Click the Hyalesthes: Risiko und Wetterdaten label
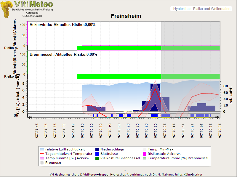The width and height of the screenshot is (237, 177). [x=201, y=9]
